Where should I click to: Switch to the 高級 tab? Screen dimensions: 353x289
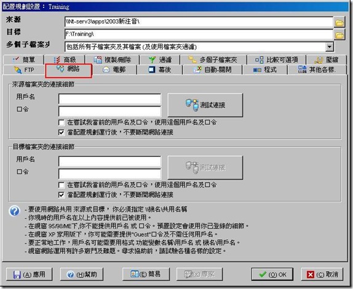tap(65, 60)
